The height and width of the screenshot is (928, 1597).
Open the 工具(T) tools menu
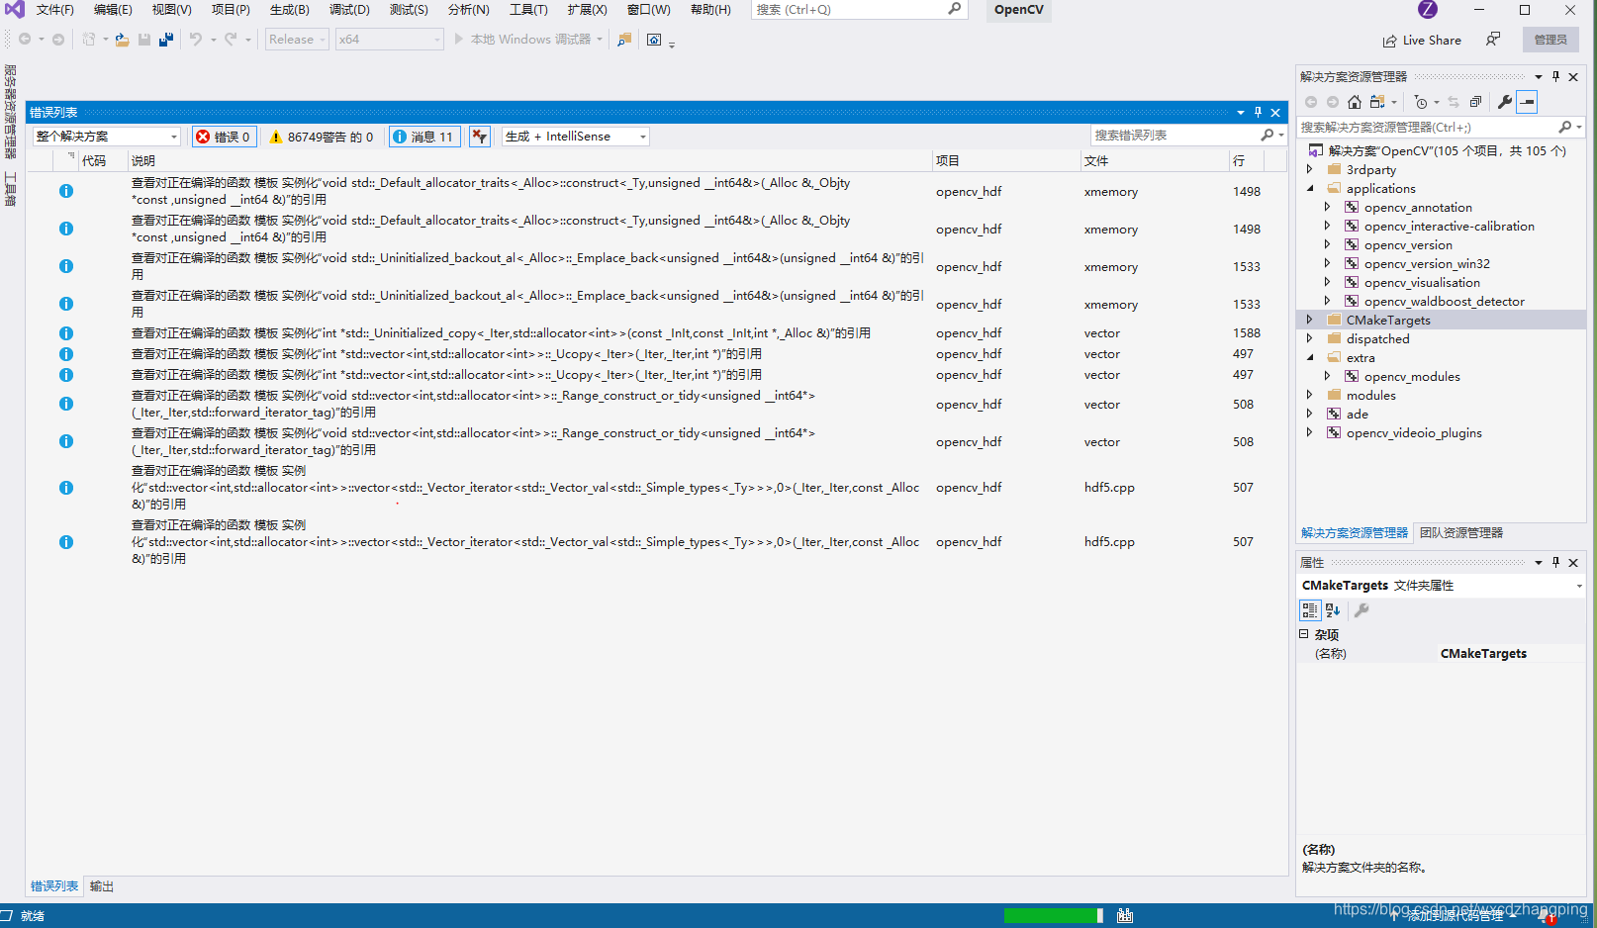point(528,9)
